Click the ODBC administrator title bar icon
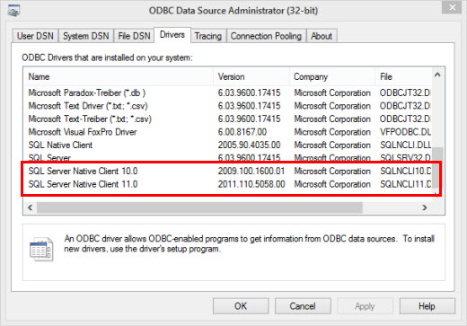This screenshot has width=467, height=326. click(13, 11)
